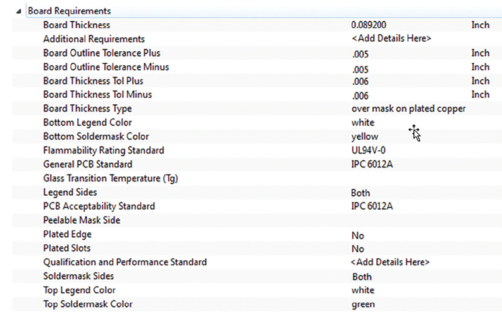Click Additional Requirements Add Details Here field
This screenshot has height=319, width=502.
pos(391,39)
